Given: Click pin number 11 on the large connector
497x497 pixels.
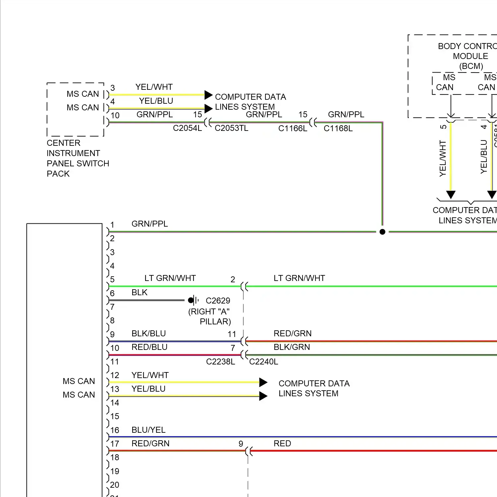Looking at the screenshot, I should point(115,362).
